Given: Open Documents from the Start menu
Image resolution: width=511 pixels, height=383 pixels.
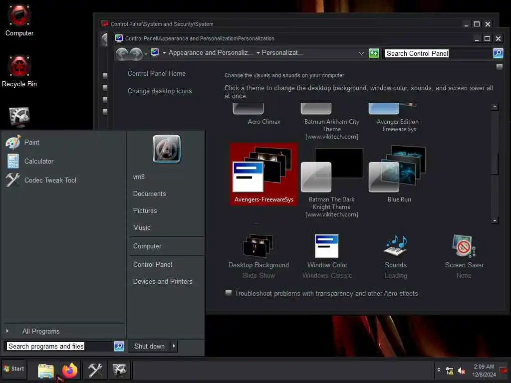Looking at the screenshot, I should pyautogui.click(x=149, y=194).
